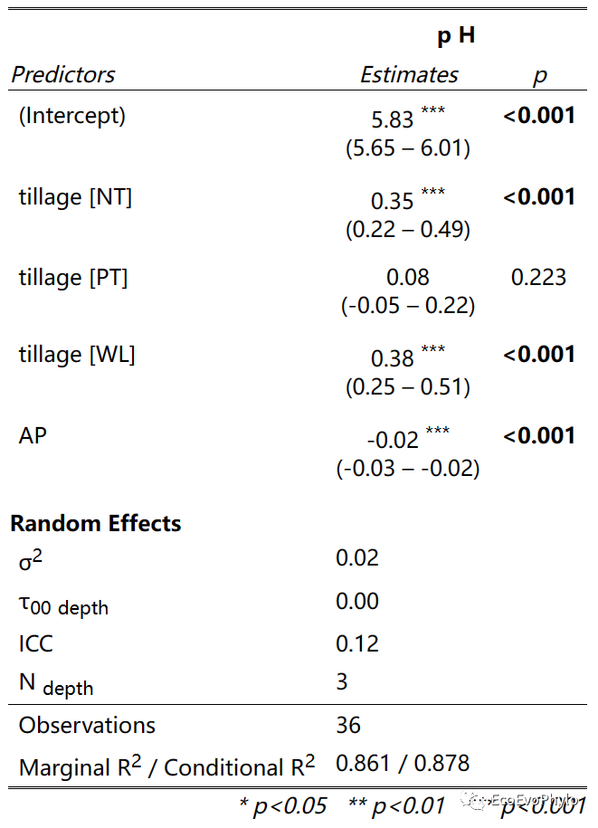
Task: Click the 'p H' column heading
Action: [455, 36]
